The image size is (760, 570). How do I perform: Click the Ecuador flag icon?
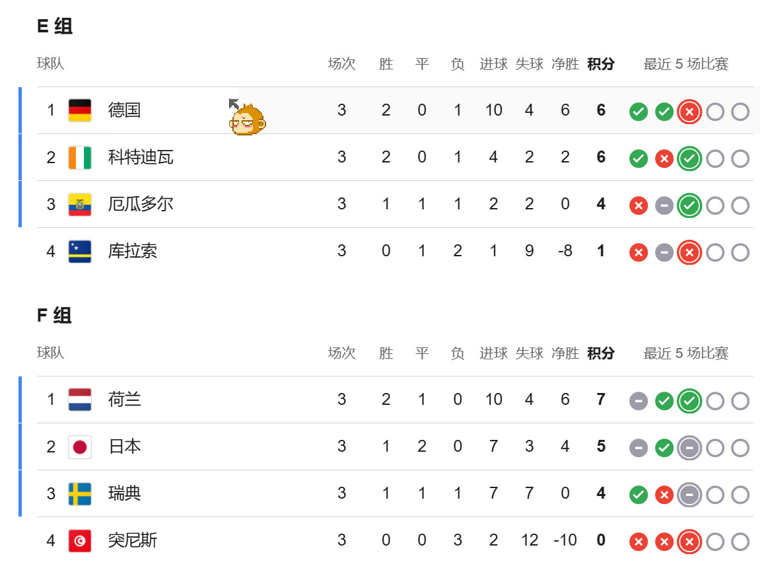click(x=80, y=204)
